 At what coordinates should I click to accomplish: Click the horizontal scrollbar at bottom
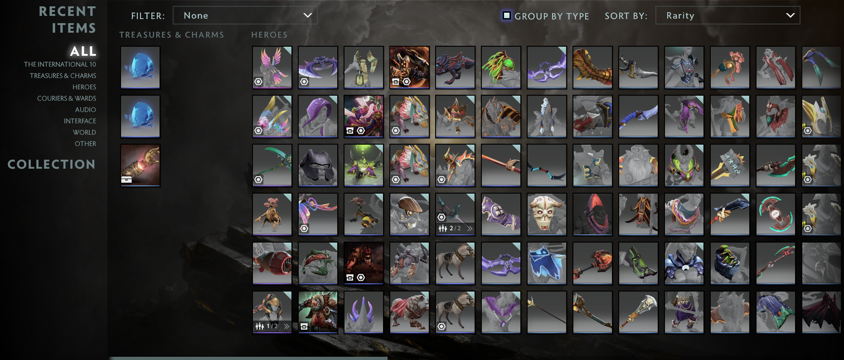(248, 358)
